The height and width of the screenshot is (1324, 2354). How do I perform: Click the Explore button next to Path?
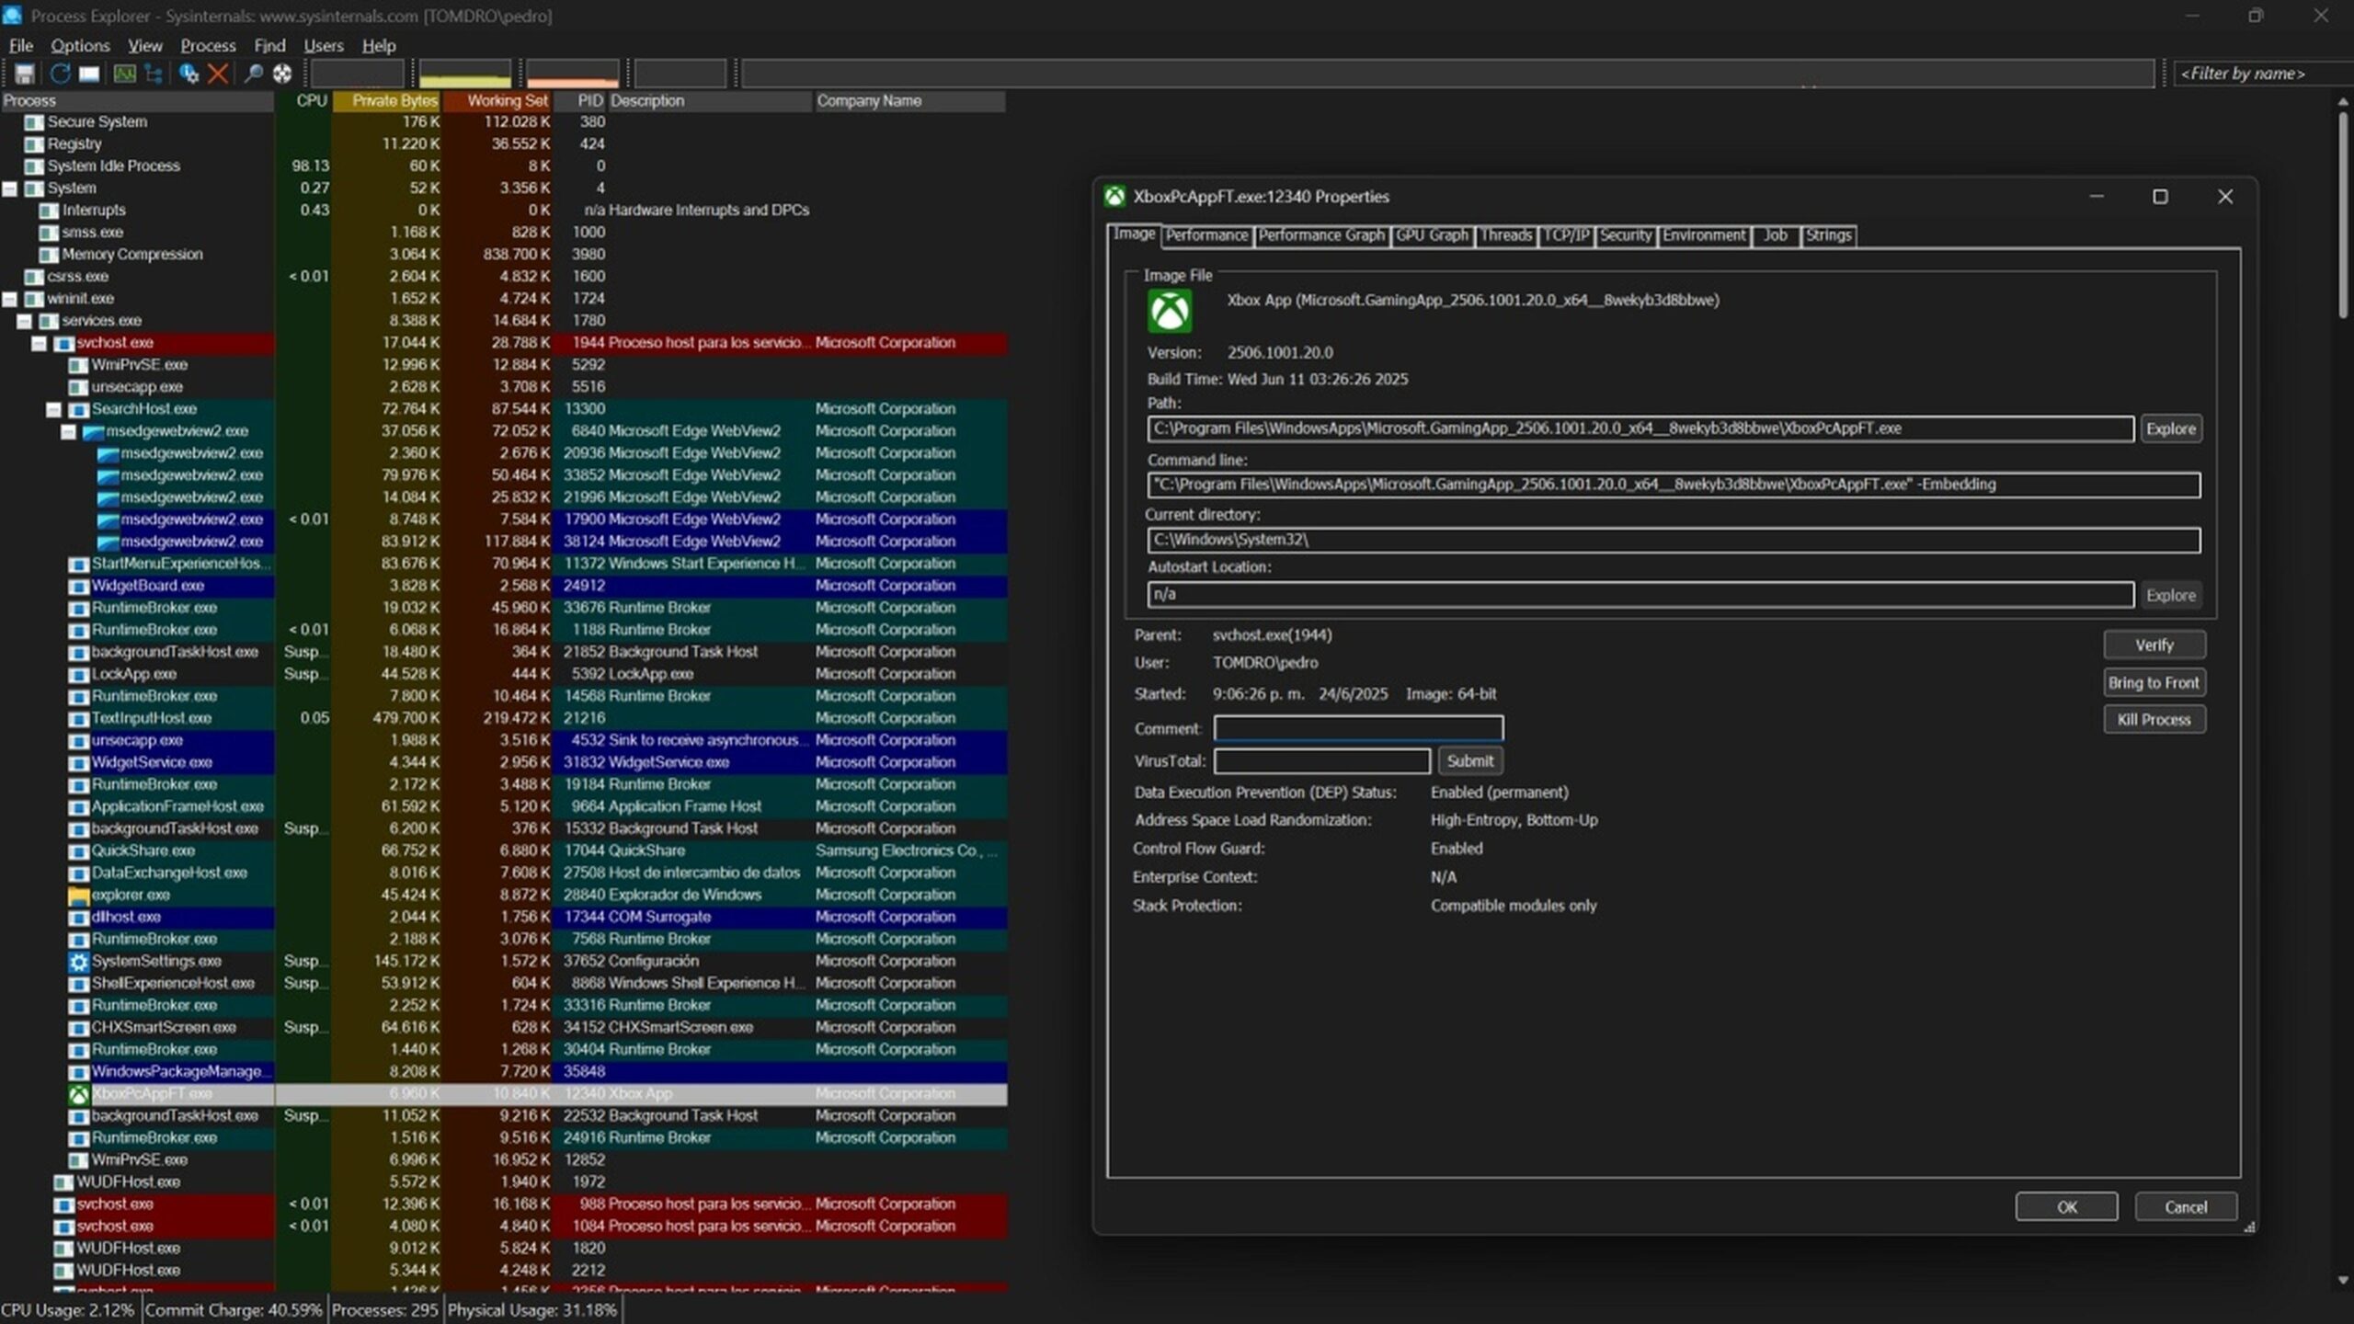[x=2170, y=428]
